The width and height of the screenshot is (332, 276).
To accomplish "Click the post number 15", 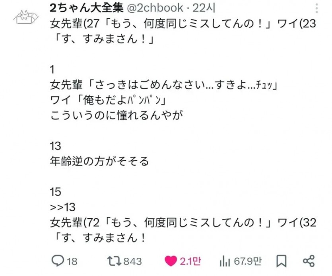I will pyautogui.click(x=56, y=192).
